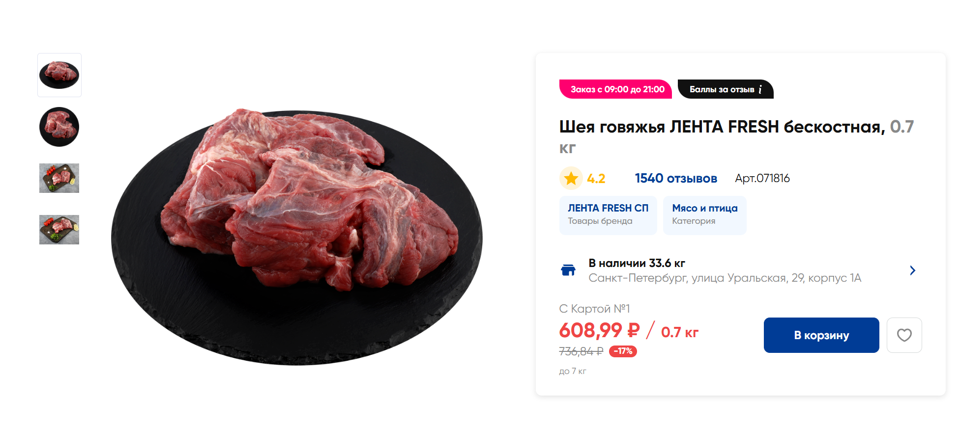Click the yellow star rating icon
The image size is (959, 426).
[571, 178]
